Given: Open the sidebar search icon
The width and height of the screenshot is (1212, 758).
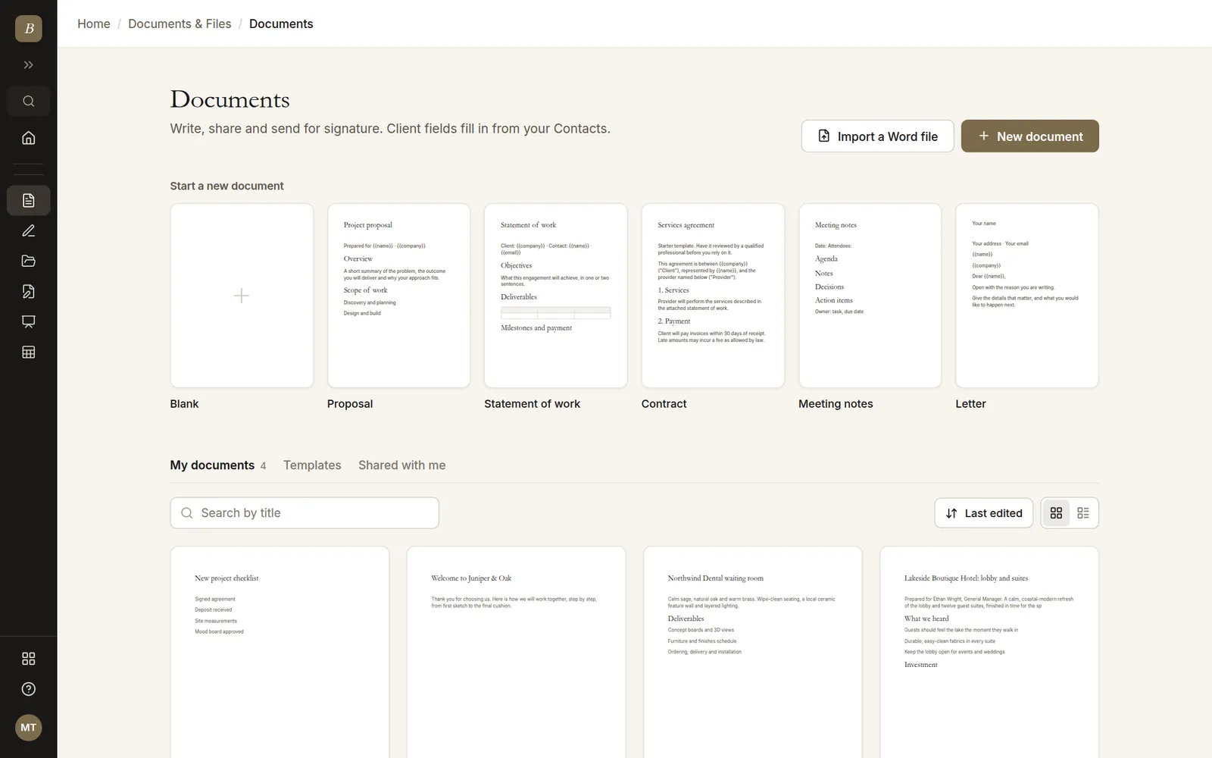Looking at the screenshot, I should [x=29, y=102].
